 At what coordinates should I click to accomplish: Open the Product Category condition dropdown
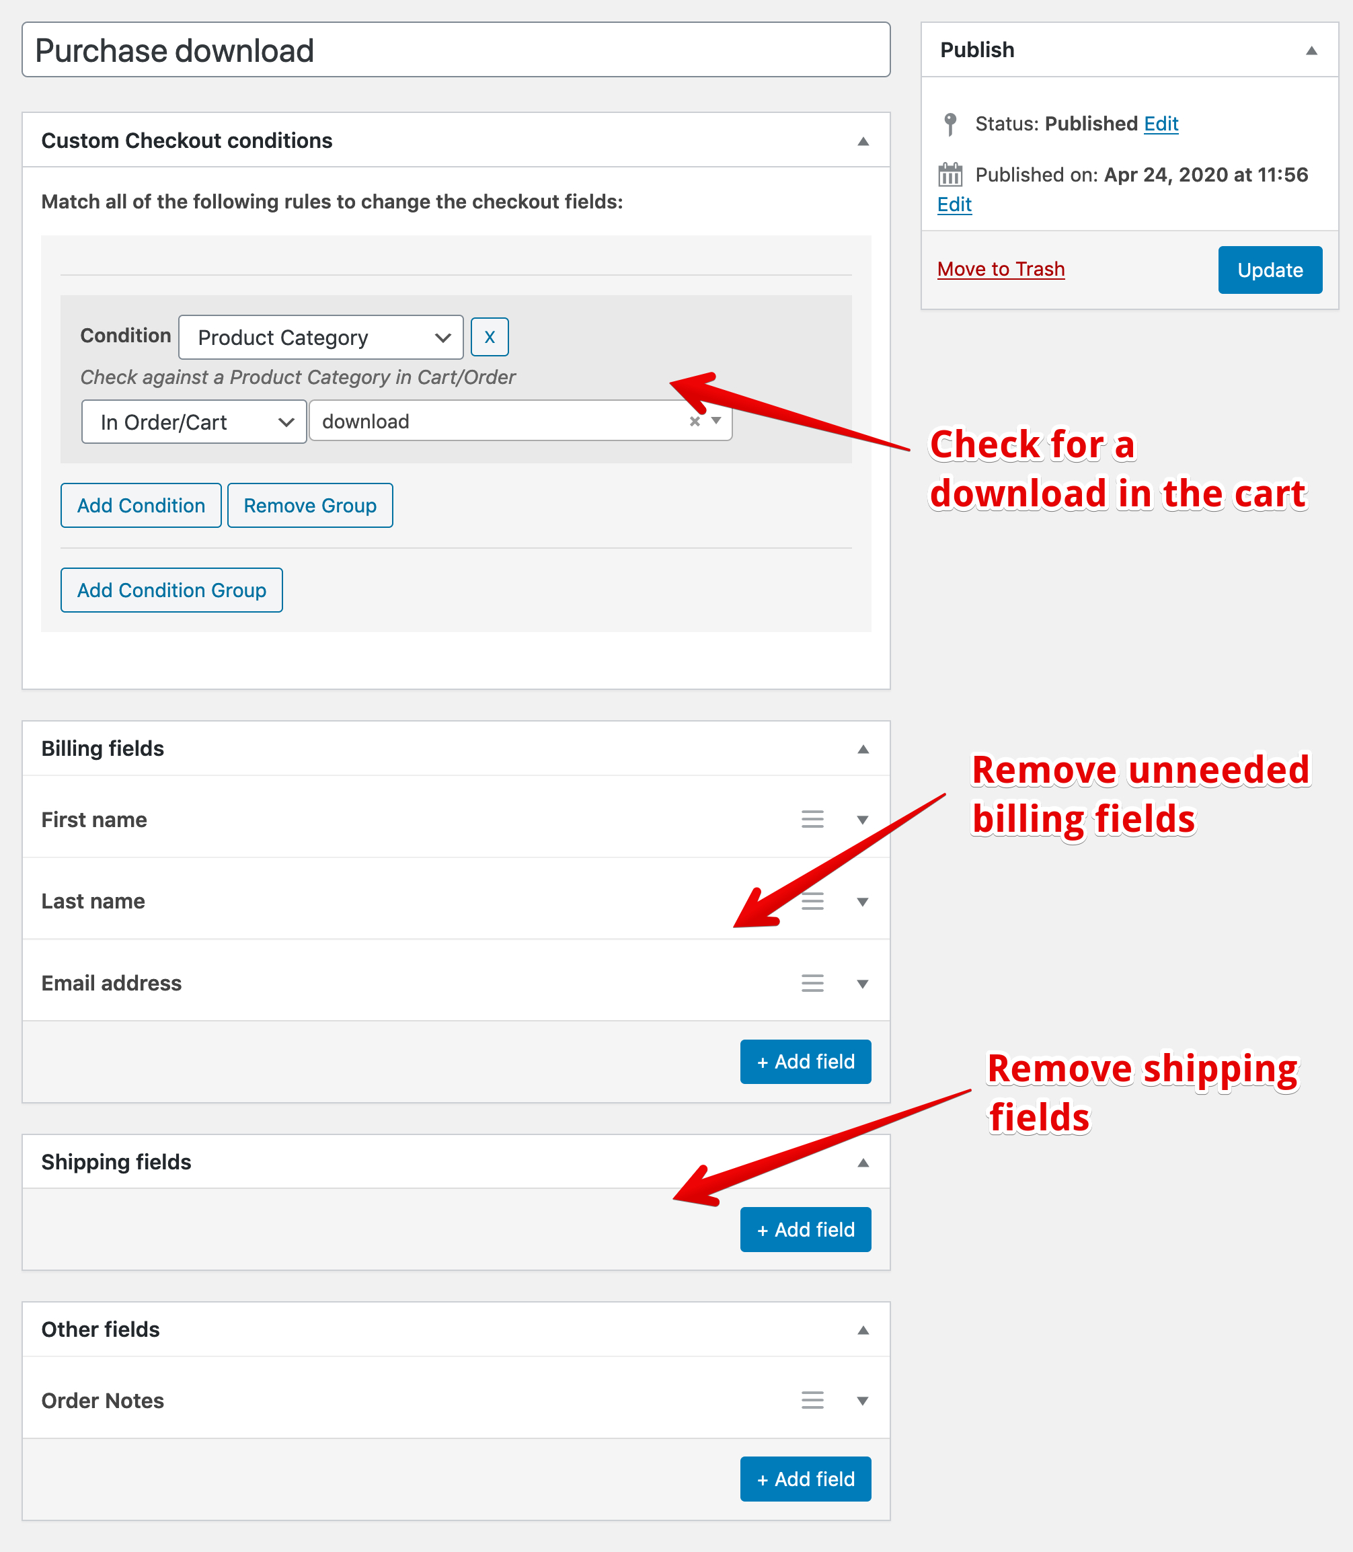pos(321,338)
